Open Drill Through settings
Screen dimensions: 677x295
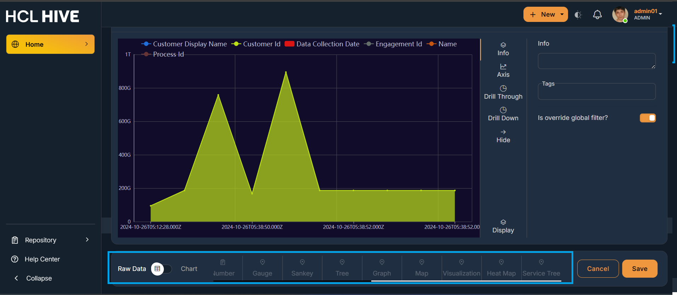pyautogui.click(x=503, y=92)
